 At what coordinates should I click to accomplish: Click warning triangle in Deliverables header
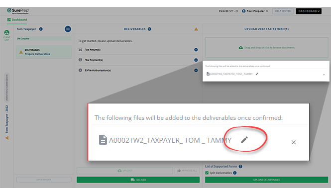pyautogui.click(x=196, y=29)
